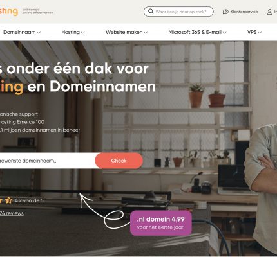The width and height of the screenshot is (277, 257).
Task: Click the magnifying glass search icon
Action: point(151,12)
